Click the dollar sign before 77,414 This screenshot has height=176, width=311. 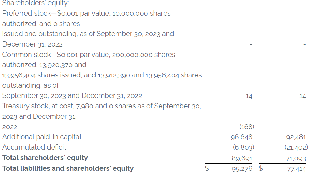261,168
